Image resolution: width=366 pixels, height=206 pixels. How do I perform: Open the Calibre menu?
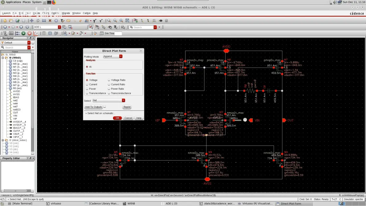tap(87, 13)
